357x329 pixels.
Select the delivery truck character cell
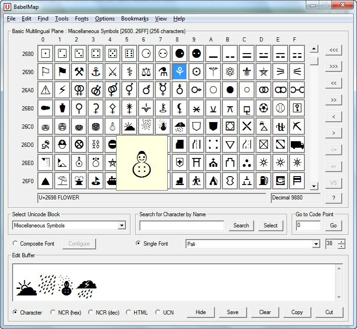pos(297,144)
